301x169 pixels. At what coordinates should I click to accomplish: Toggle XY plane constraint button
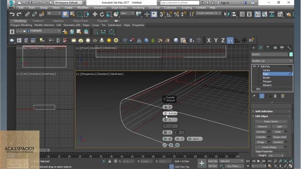[230, 40]
